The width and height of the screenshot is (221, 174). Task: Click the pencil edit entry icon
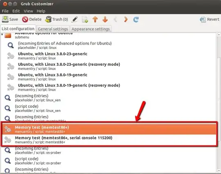[x=75, y=19]
